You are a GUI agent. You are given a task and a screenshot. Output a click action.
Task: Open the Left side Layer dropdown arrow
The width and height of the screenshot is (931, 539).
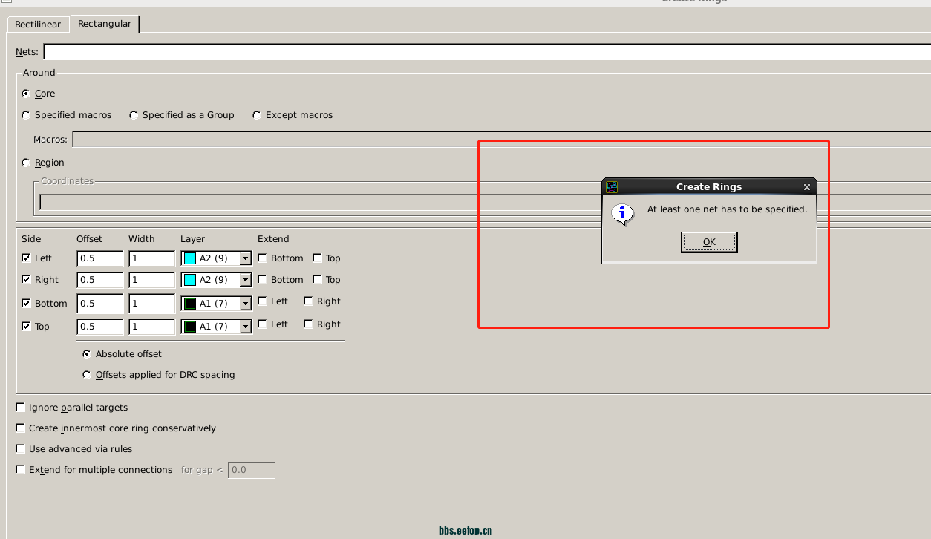(245, 258)
